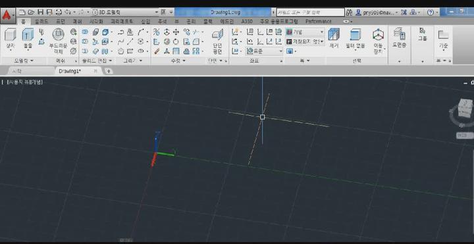Click the Subtract icon in Solid Editing
Image resolution: width=474 pixels, height=244 pixels.
(85, 41)
